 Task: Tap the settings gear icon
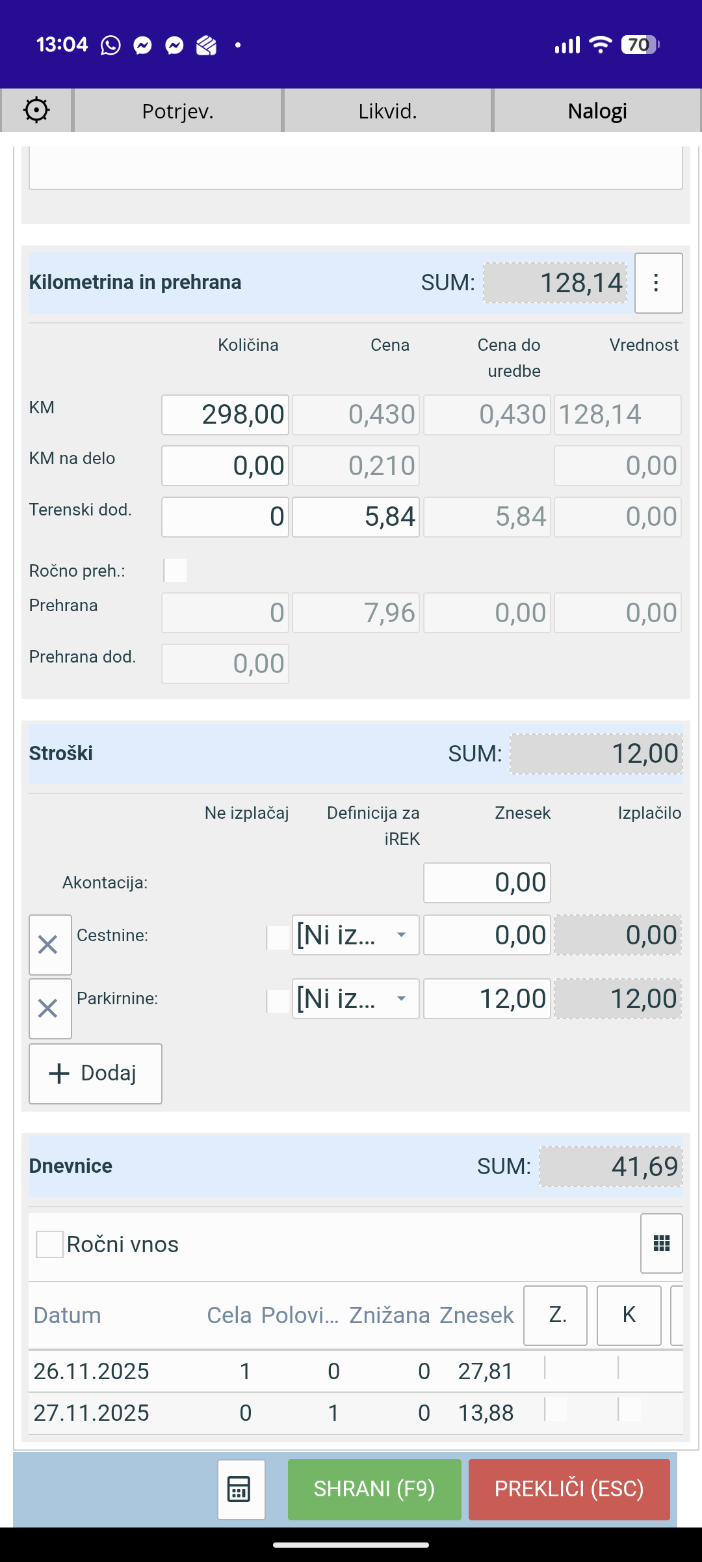tap(36, 110)
